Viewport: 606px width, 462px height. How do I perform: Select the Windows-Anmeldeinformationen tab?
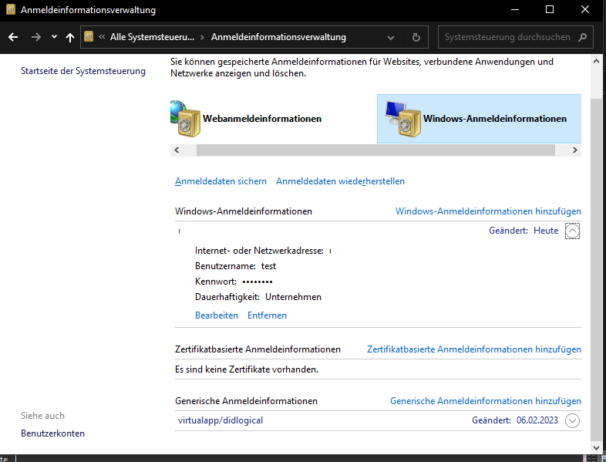[480, 119]
